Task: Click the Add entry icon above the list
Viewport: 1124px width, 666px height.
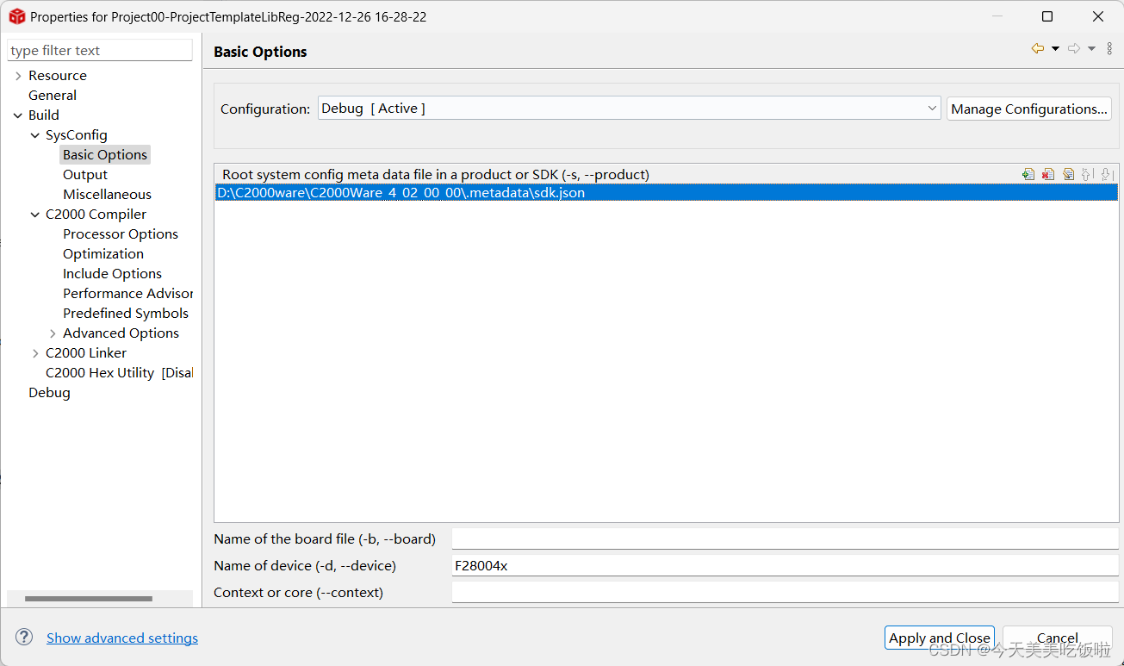Action: (1028, 174)
